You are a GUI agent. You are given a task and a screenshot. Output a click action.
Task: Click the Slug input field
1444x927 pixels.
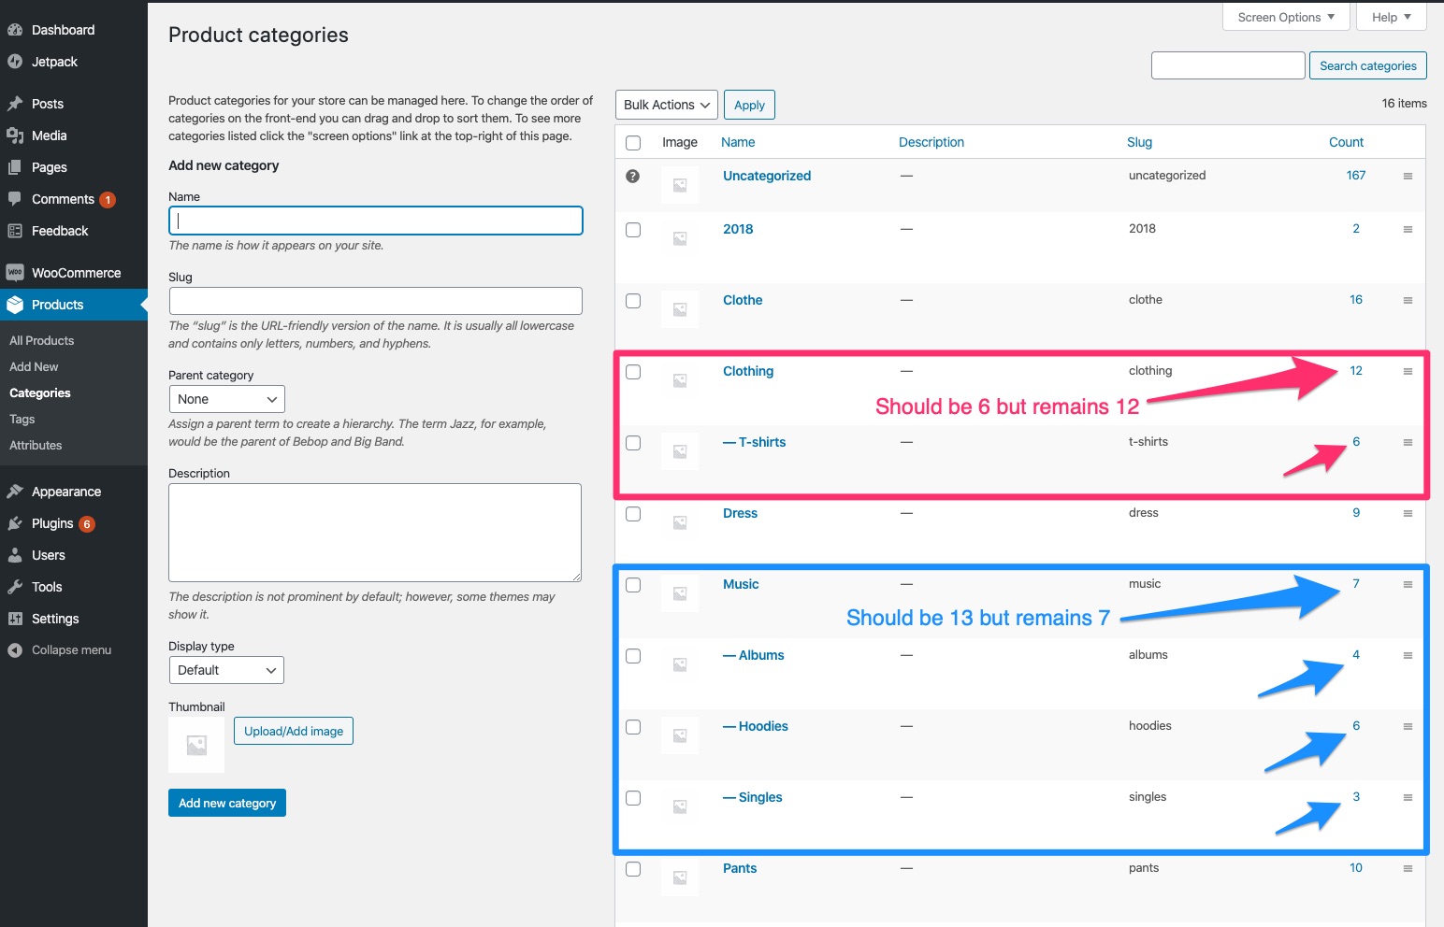(x=376, y=301)
